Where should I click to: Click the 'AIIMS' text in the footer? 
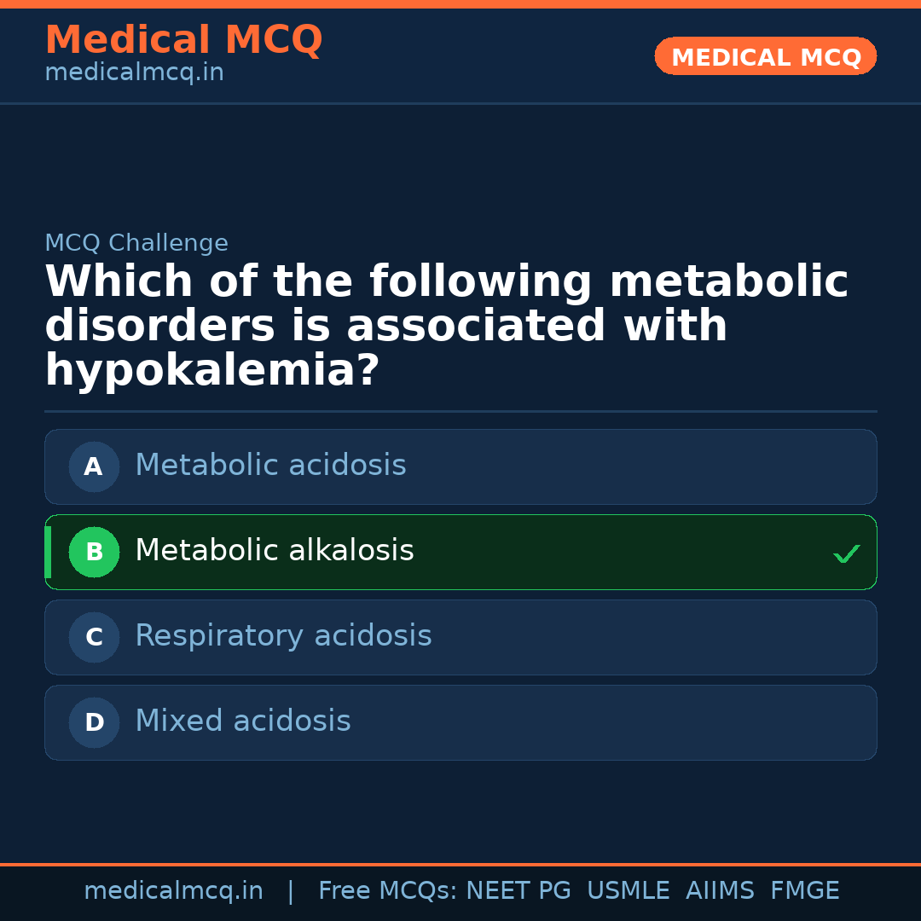point(721,889)
